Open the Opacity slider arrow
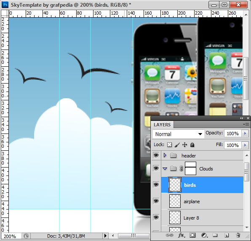The image size is (251, 241). (x=245, y=134)
